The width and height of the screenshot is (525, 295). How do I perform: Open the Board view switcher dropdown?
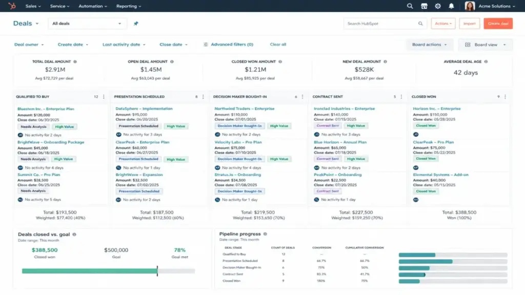[485, 45]
